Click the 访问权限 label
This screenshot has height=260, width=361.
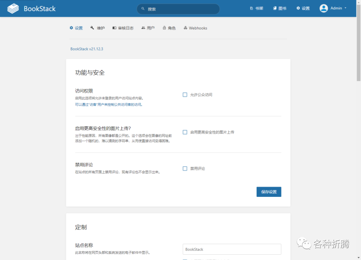[x=84, y=91]
